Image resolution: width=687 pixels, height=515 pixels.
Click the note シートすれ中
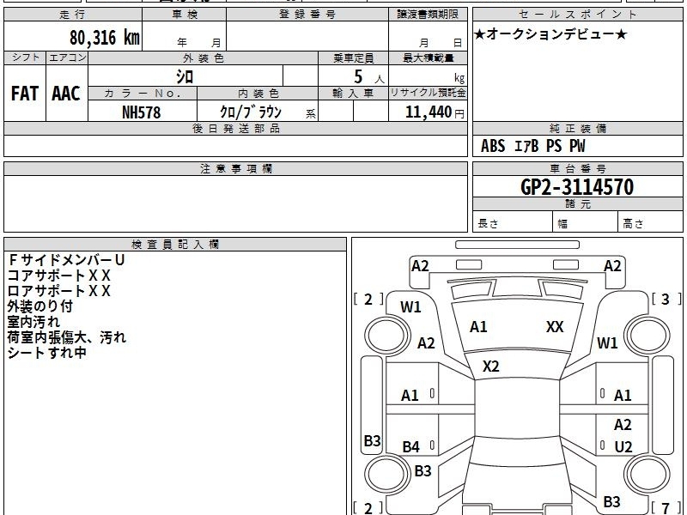(46, 353)
